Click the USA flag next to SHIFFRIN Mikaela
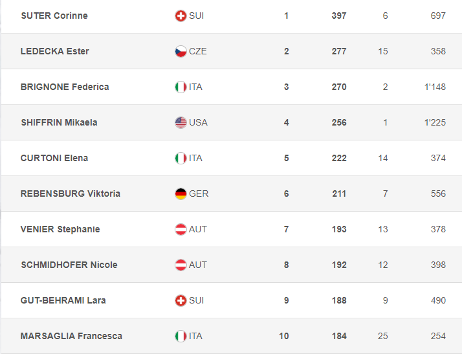Screen dimensions: 462x354 [181, 122]
